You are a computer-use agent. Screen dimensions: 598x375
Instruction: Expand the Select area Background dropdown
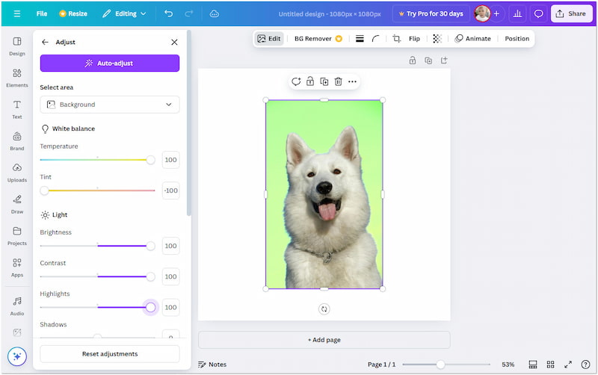[109, 105]
